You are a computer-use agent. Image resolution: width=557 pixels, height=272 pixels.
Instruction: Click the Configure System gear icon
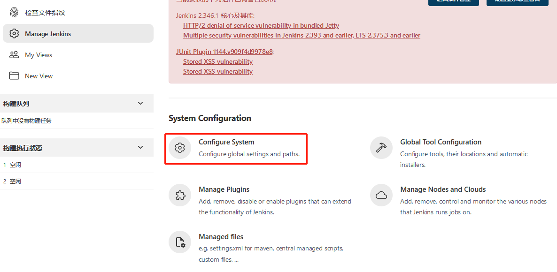[x=180, y=148]
